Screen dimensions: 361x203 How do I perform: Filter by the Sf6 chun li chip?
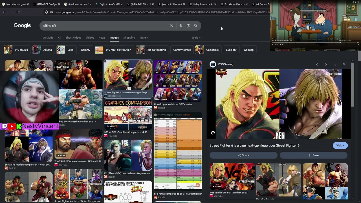pyautogui.click(x=17, y=50)
